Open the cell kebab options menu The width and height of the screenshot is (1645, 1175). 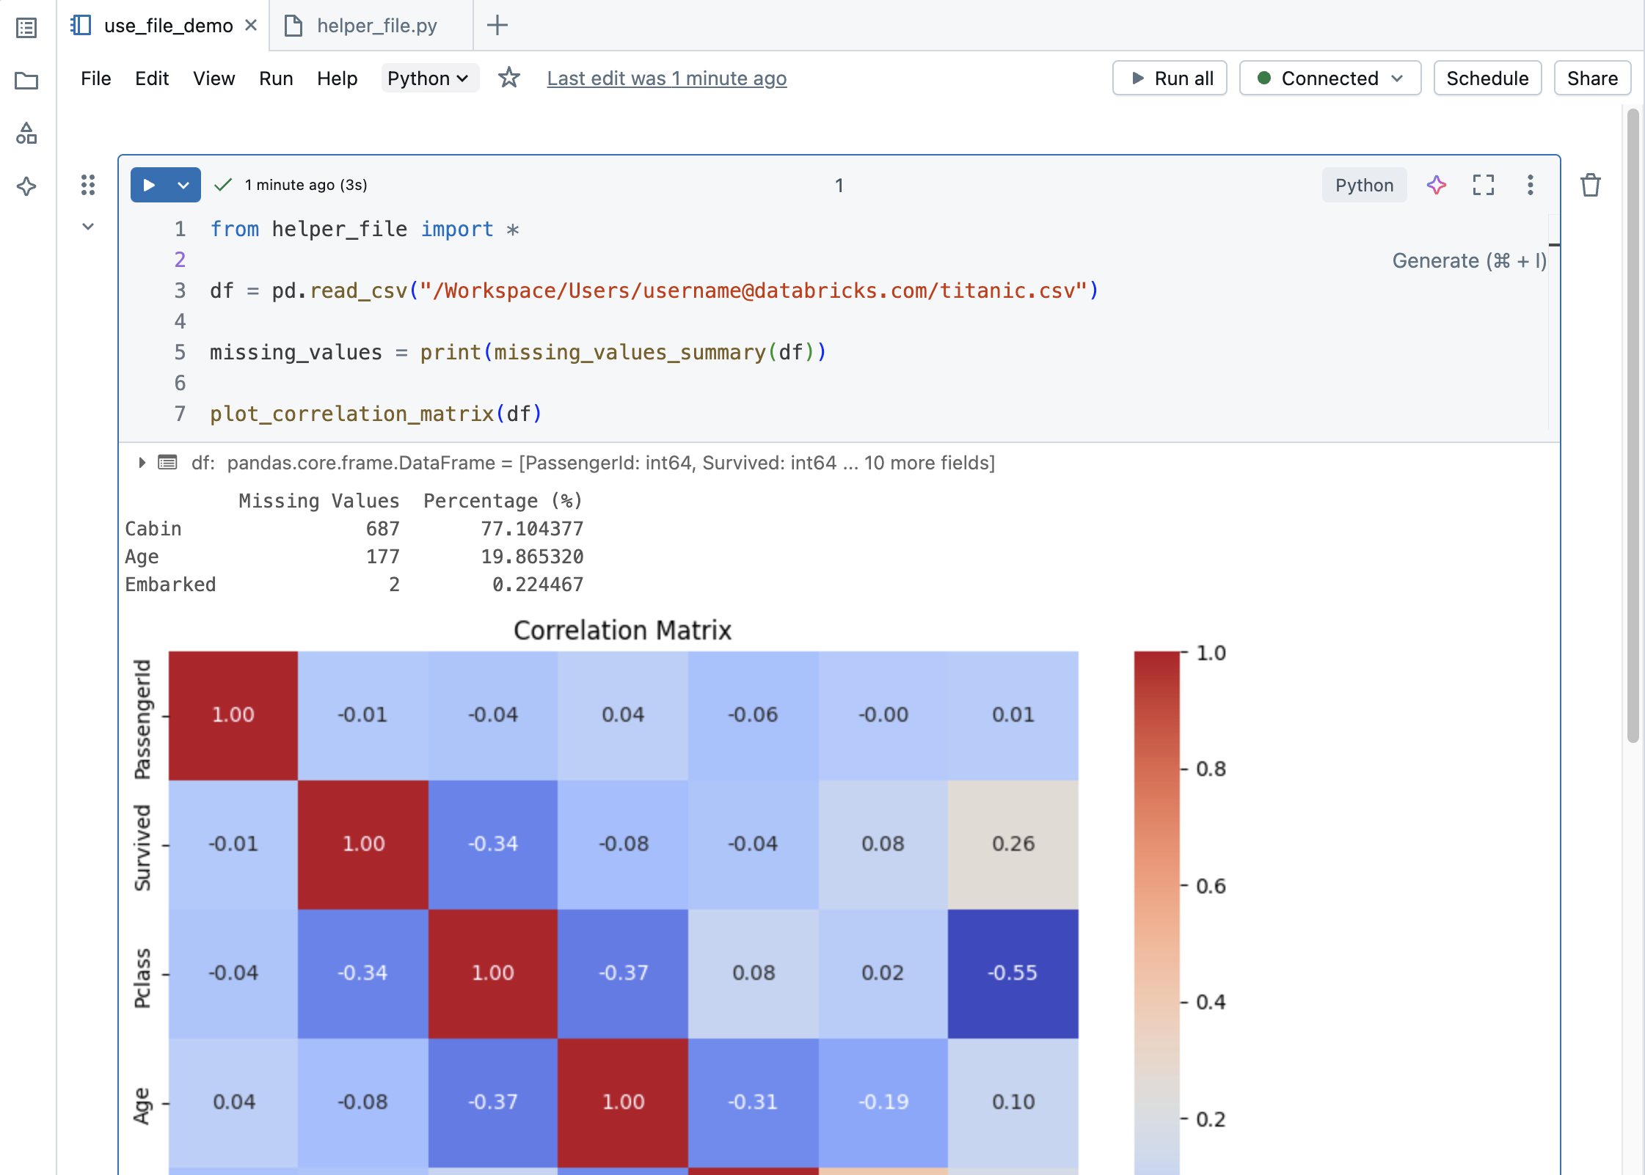pos(1531,185)
